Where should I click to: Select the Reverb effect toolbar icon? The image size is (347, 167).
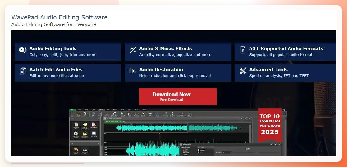point(100,114)
